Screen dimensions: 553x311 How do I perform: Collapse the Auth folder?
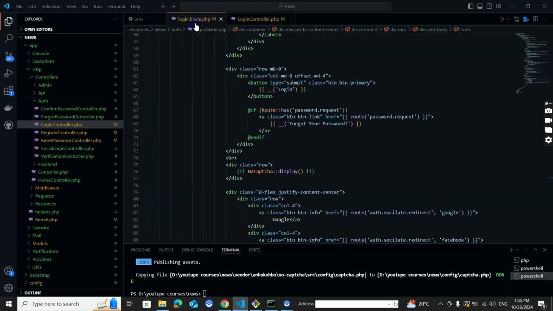(43, 101)
